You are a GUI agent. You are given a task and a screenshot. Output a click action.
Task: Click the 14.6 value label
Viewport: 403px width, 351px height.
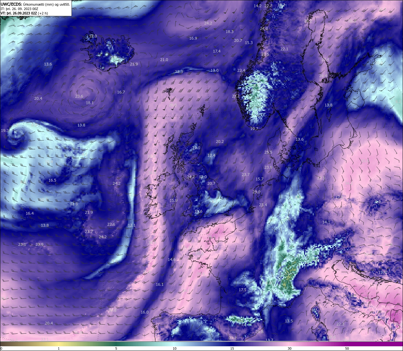(x=172, y=260)
